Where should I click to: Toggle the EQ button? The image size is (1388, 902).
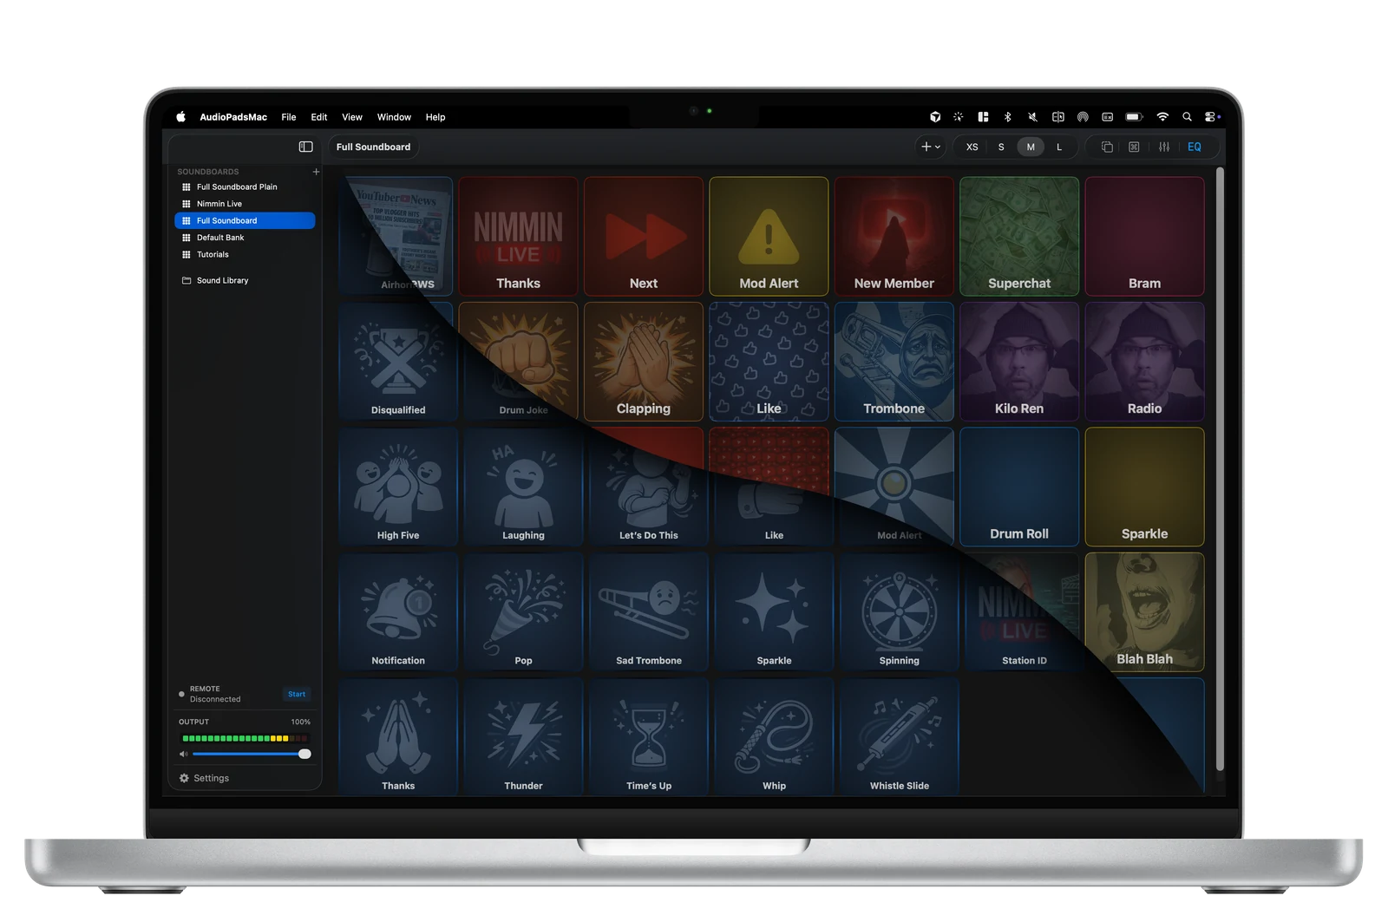[1195, 147]
